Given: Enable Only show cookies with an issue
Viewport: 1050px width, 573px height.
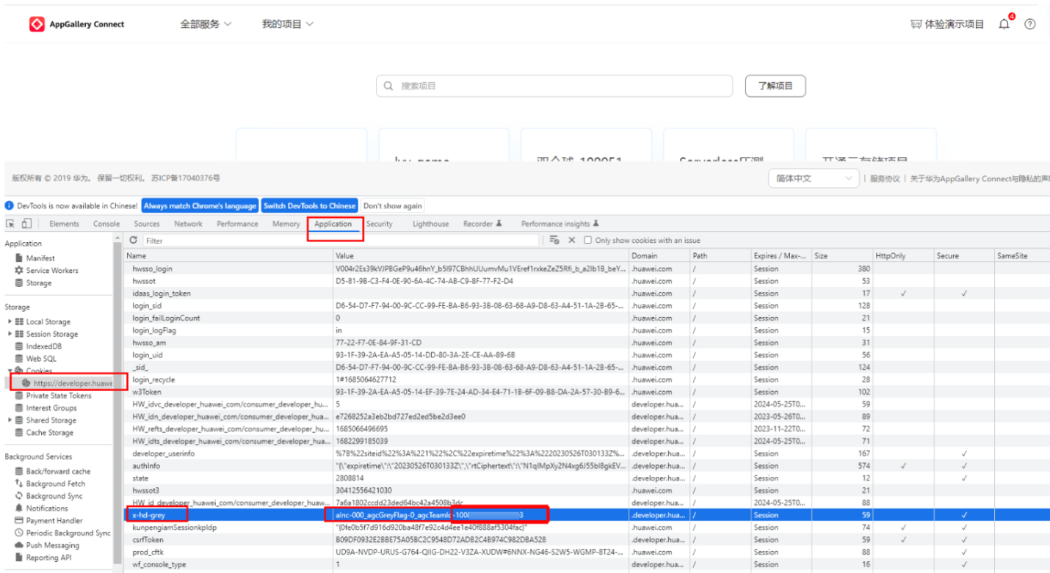Looking at the screenshot, I should [587, 241].
